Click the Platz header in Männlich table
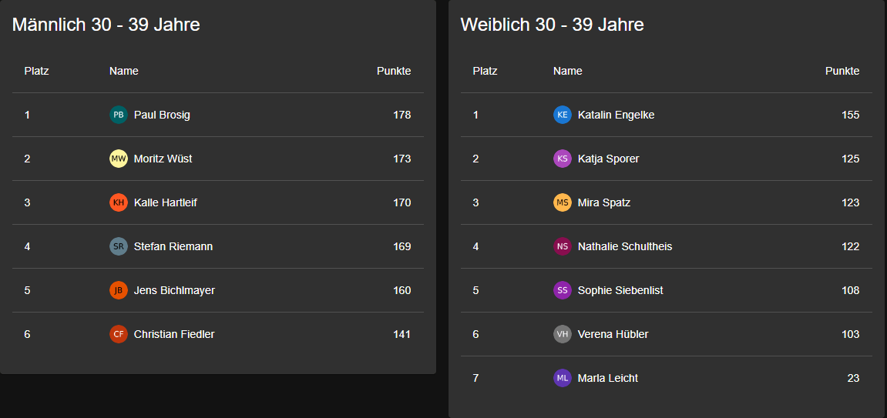 click(x=37, y=71)
